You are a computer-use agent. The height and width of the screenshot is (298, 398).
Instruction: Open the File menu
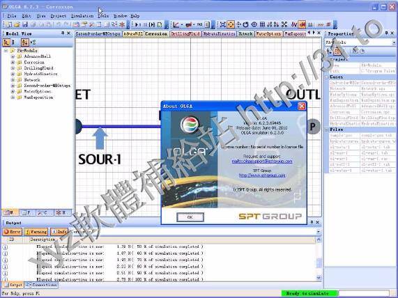click(x=12, y=16)
